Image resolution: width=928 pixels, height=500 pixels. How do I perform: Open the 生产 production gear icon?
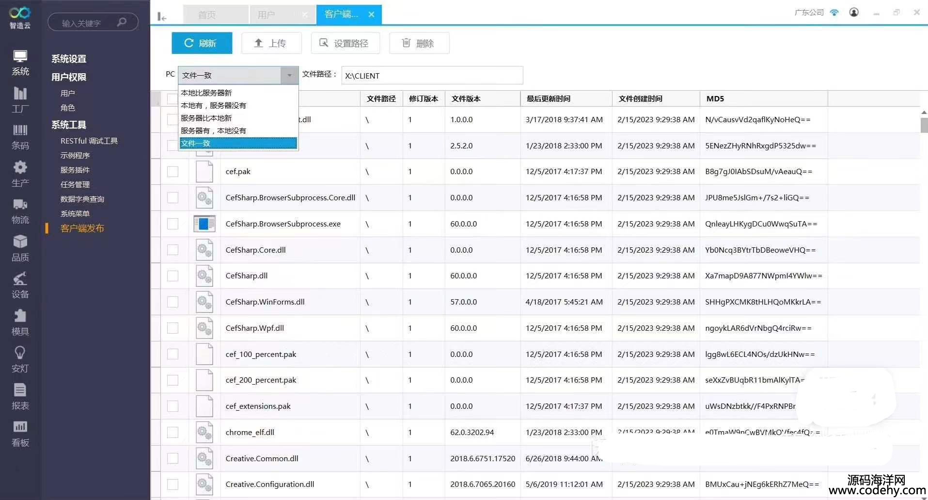coord(20,174)
